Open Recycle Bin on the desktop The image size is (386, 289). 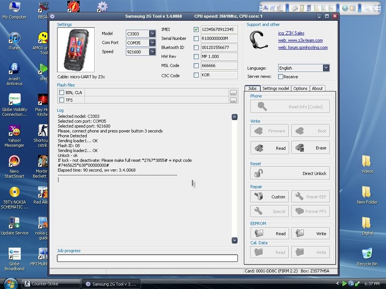tap(367, 256)
